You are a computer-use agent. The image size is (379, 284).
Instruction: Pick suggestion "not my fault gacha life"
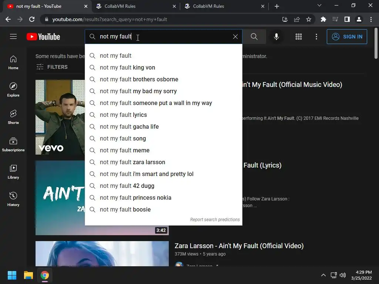pyautogui.click(x=163, y=127)
